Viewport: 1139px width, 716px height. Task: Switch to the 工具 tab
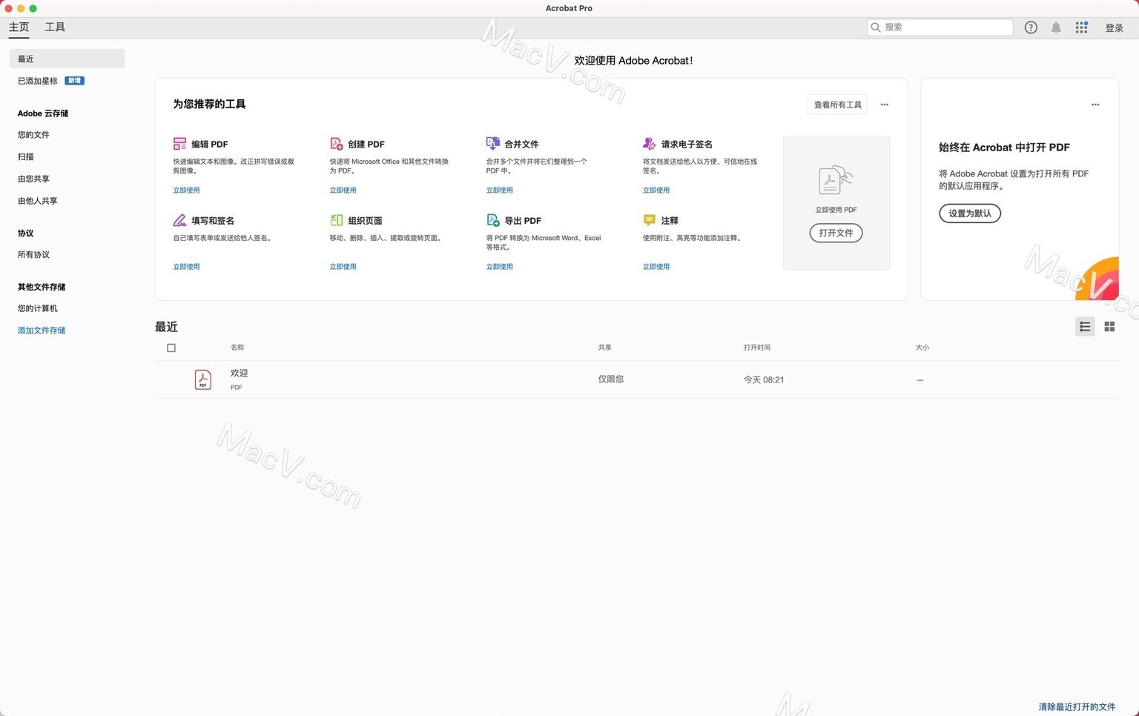pyautogui.click(x=55, y=27)
